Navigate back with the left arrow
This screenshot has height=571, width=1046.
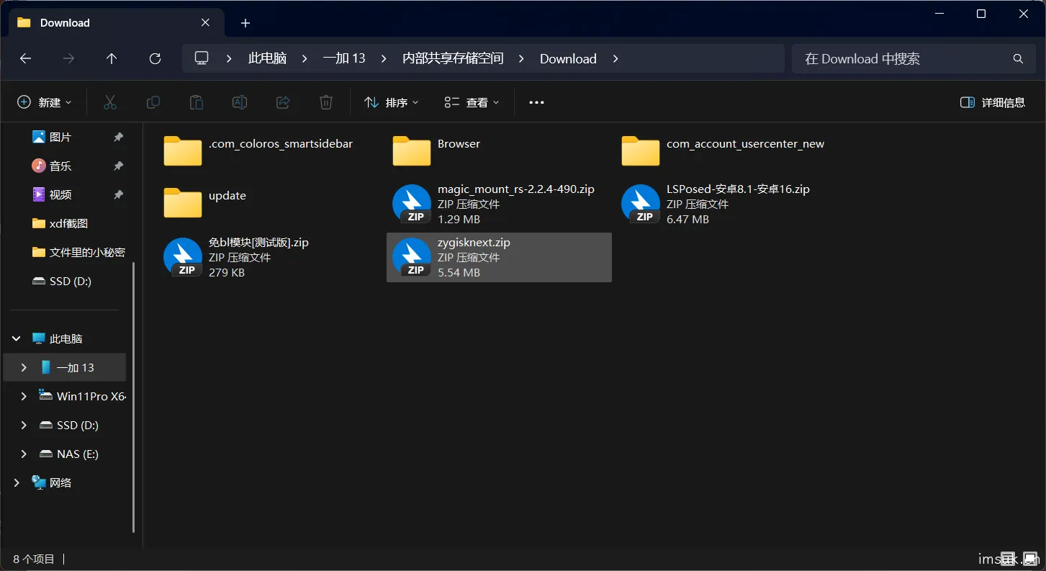25,58
